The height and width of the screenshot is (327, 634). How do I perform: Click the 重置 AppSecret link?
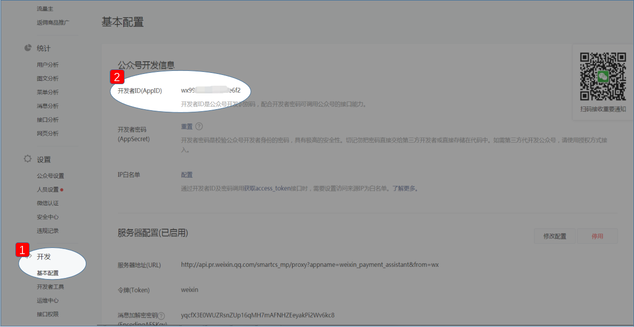[x=187, y=127]
